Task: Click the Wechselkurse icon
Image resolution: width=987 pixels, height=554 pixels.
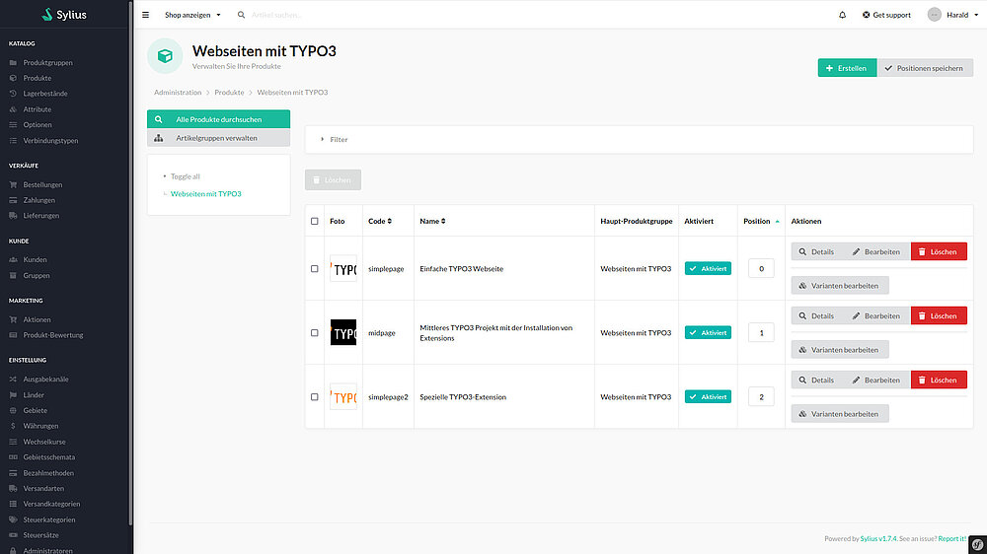Action: point(13,442)
